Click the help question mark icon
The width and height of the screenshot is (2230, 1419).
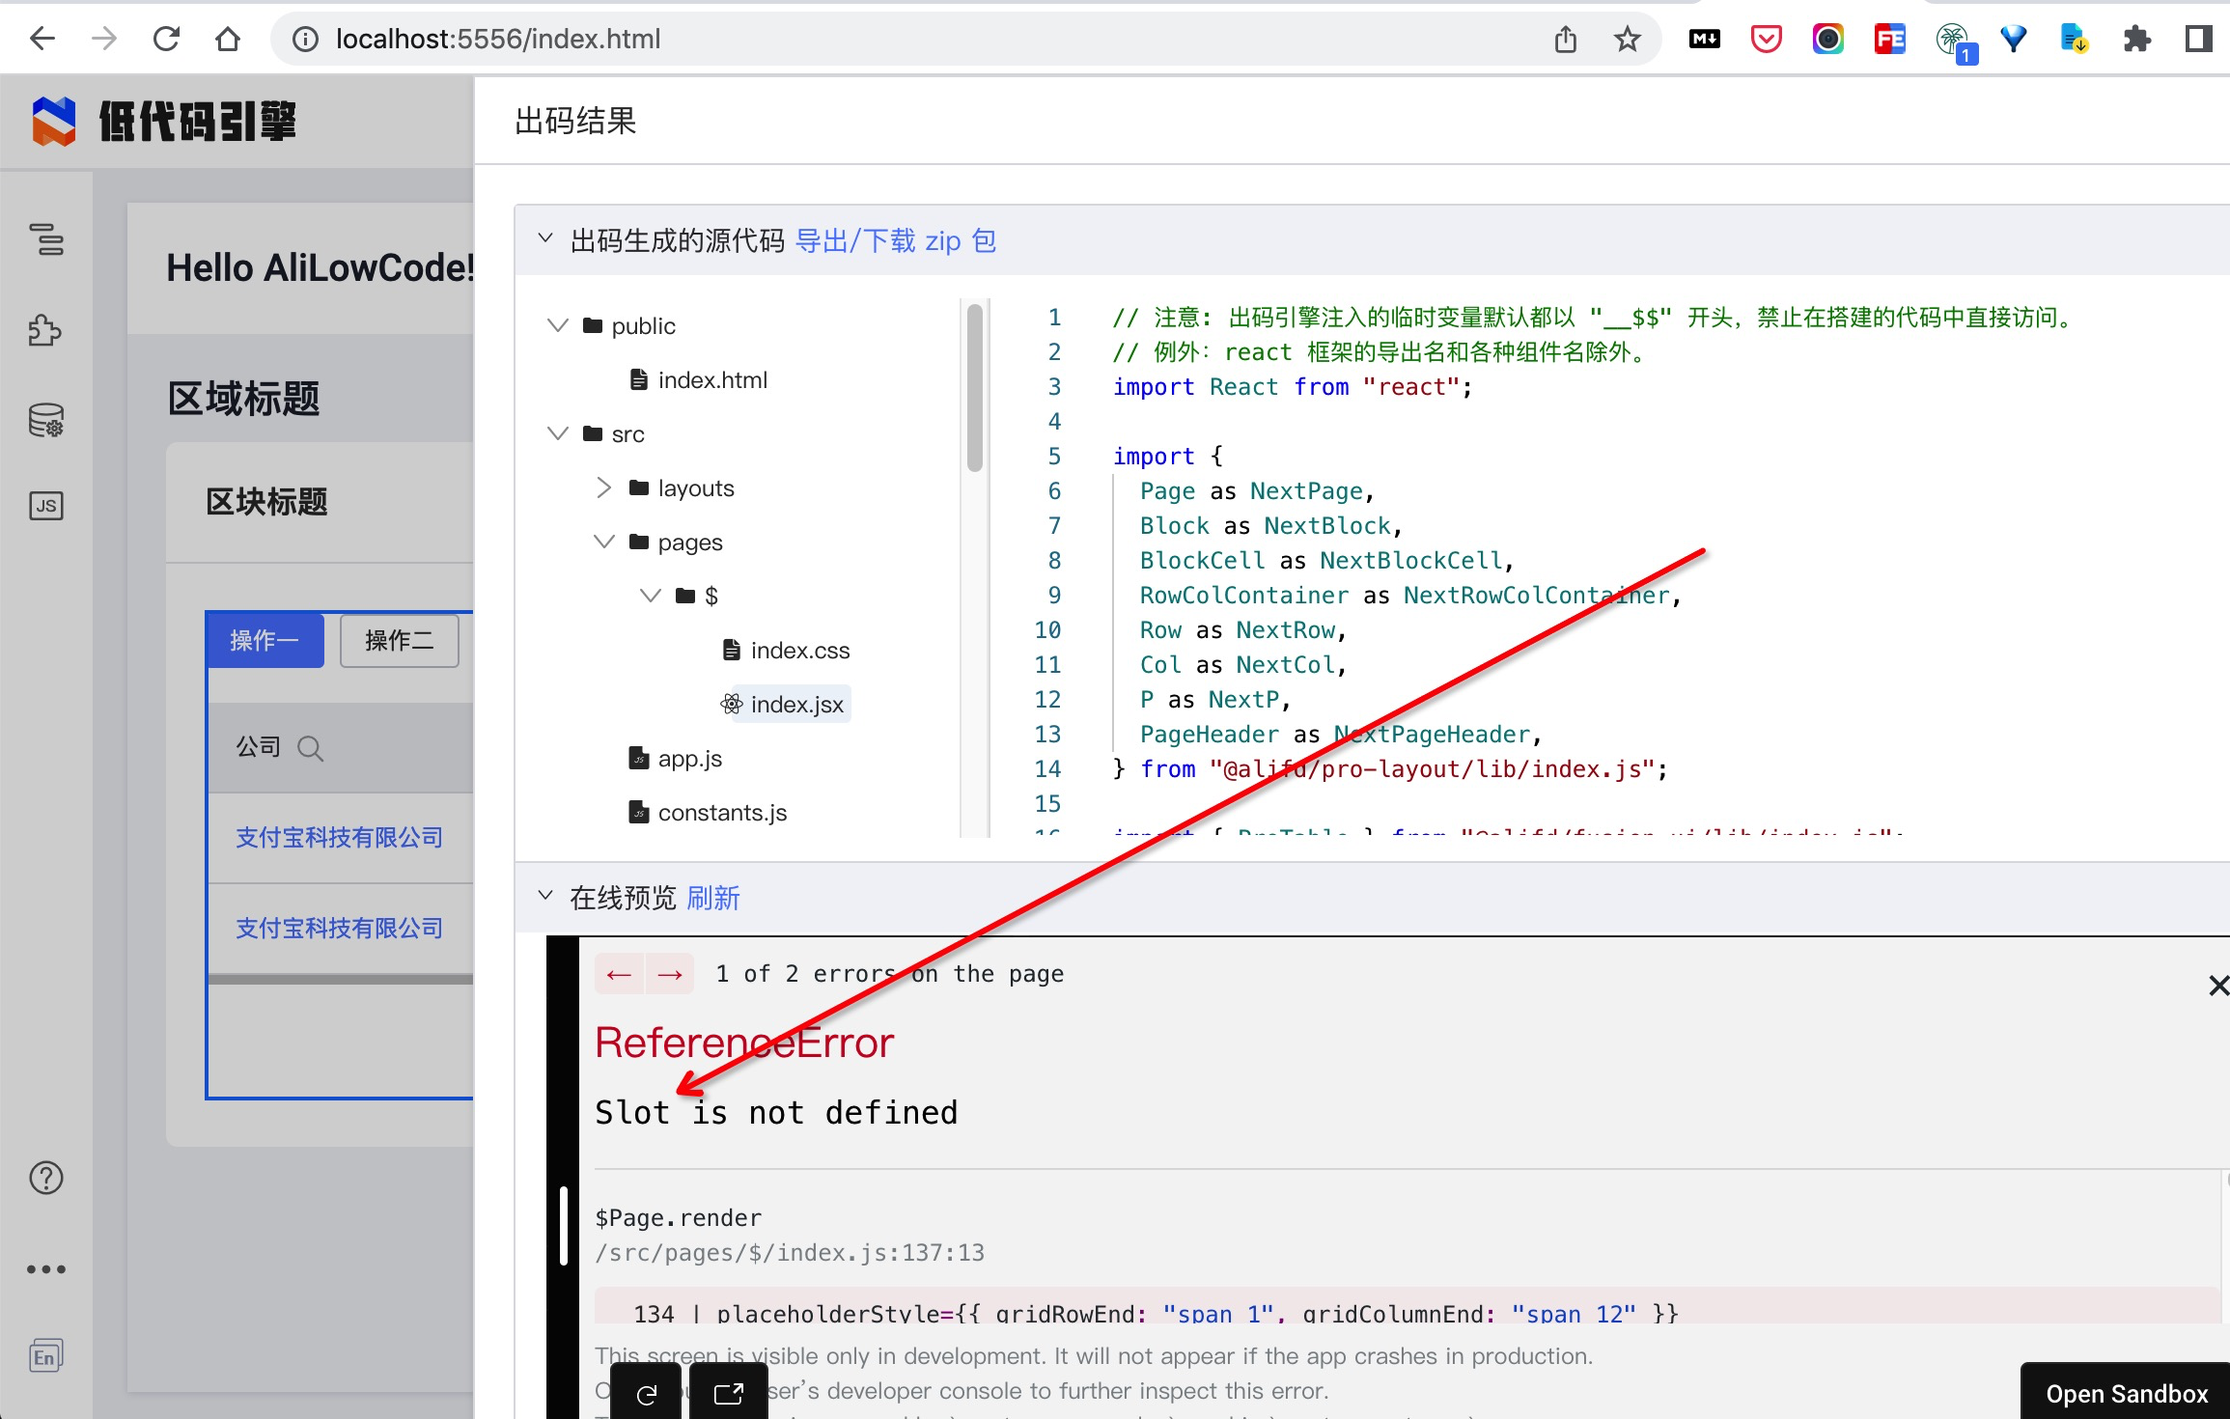pyautogui.click(x=45, y=1178)
